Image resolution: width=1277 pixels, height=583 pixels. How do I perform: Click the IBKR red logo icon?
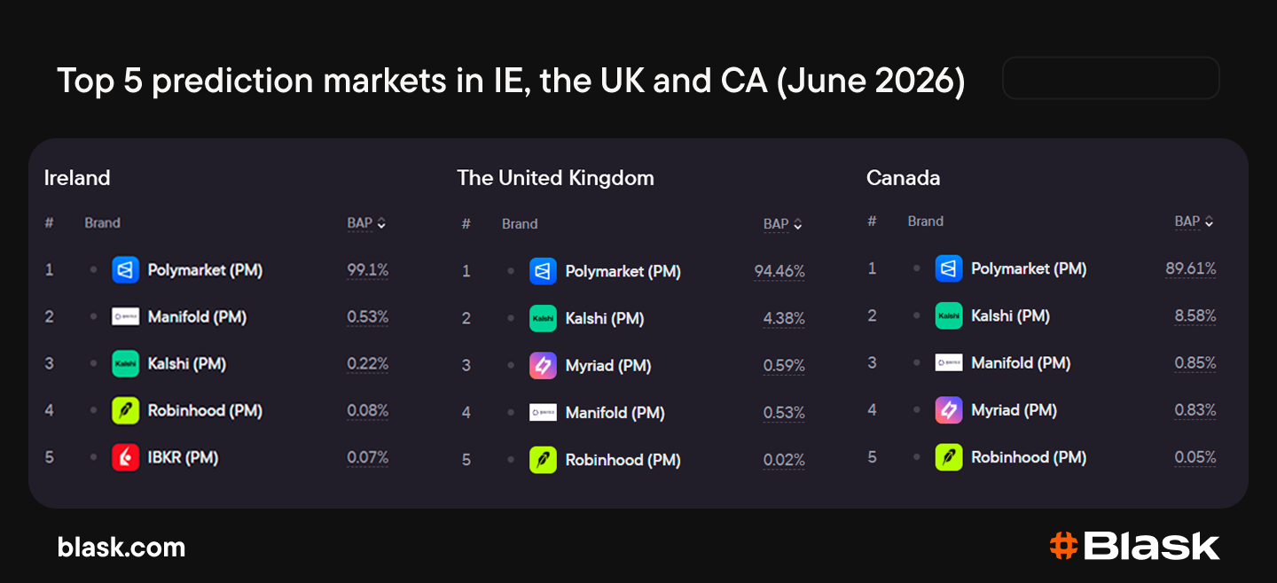click(x=126, y=458)
